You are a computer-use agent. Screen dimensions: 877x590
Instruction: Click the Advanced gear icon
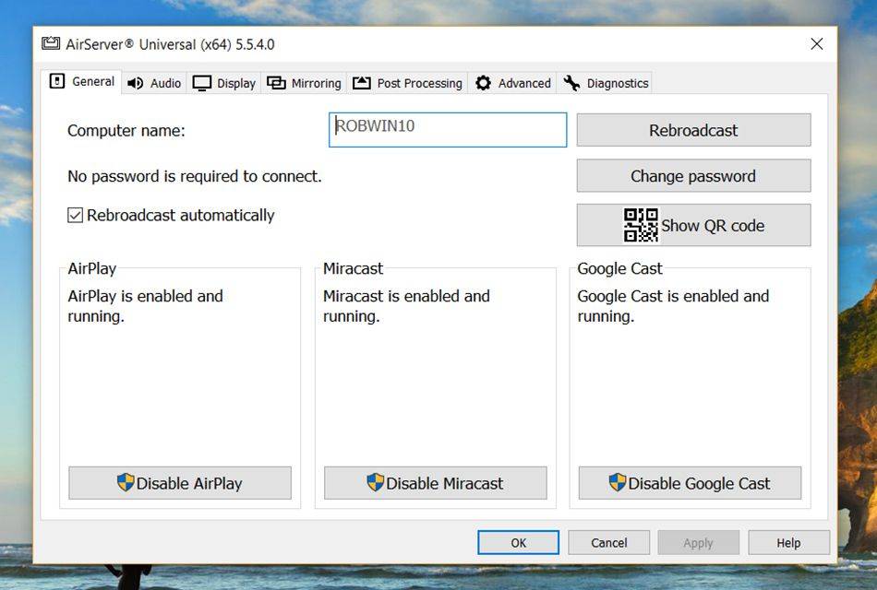tap(483, 83)
